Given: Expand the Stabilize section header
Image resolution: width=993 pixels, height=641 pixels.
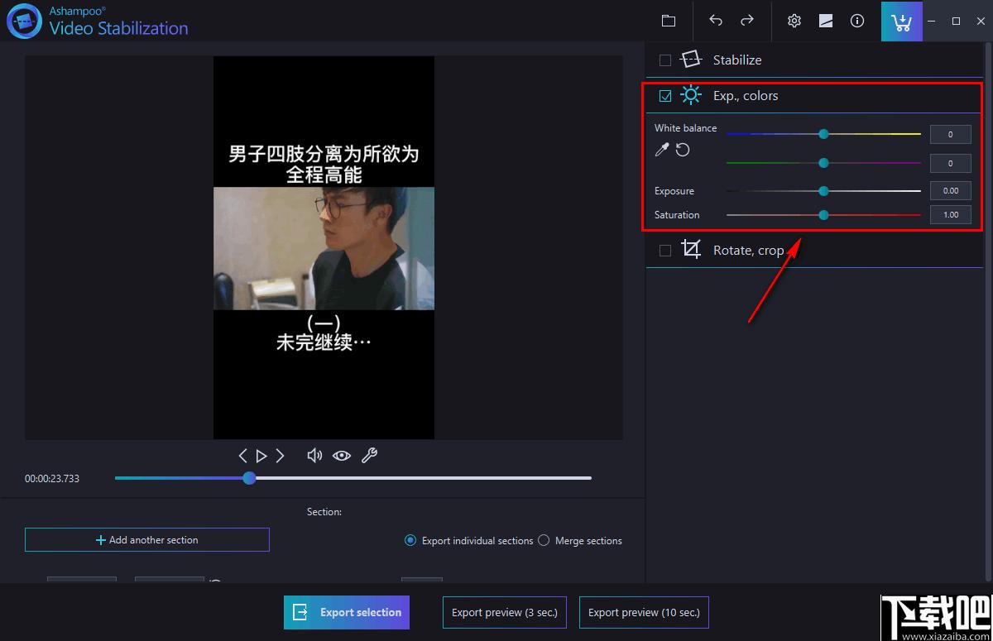Looking at the screenshot, I should 814,60.
